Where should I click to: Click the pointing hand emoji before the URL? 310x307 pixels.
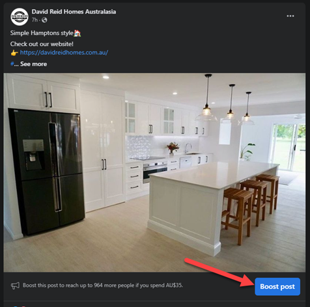pyautogui.click(x=14, y=53)
